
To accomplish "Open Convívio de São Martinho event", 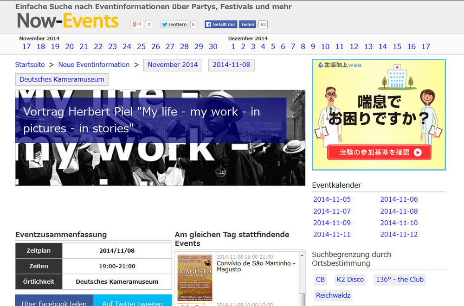I will pyautogui.click(x=256, y=266).
